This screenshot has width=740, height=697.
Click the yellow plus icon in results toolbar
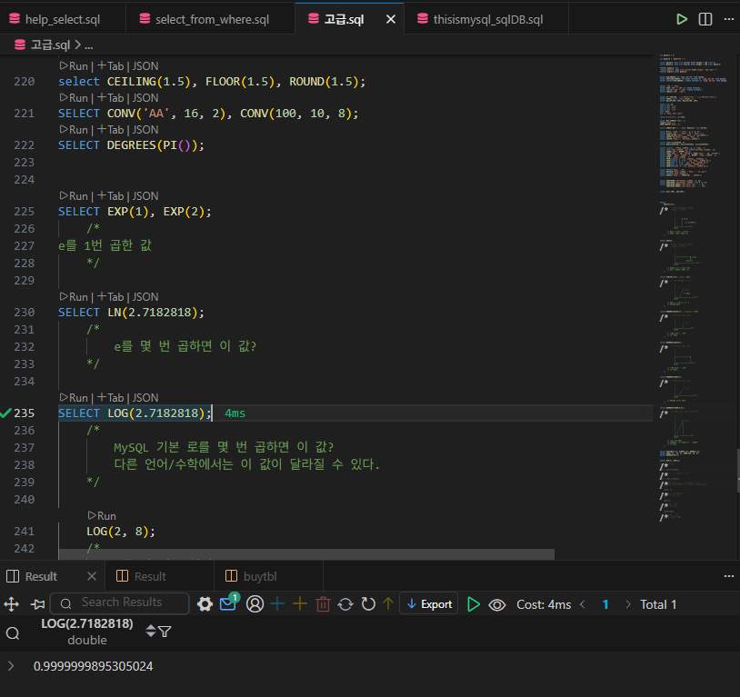click(x=300, y=604)
